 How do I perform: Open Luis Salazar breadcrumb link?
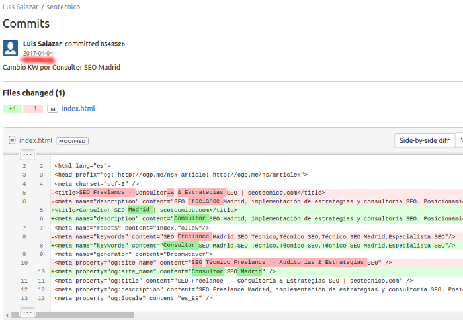point(21,7)
